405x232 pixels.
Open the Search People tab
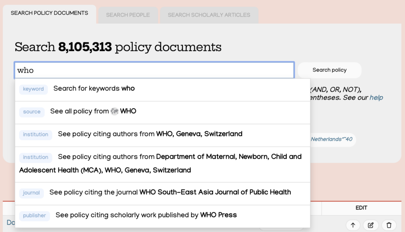point(128,15)
